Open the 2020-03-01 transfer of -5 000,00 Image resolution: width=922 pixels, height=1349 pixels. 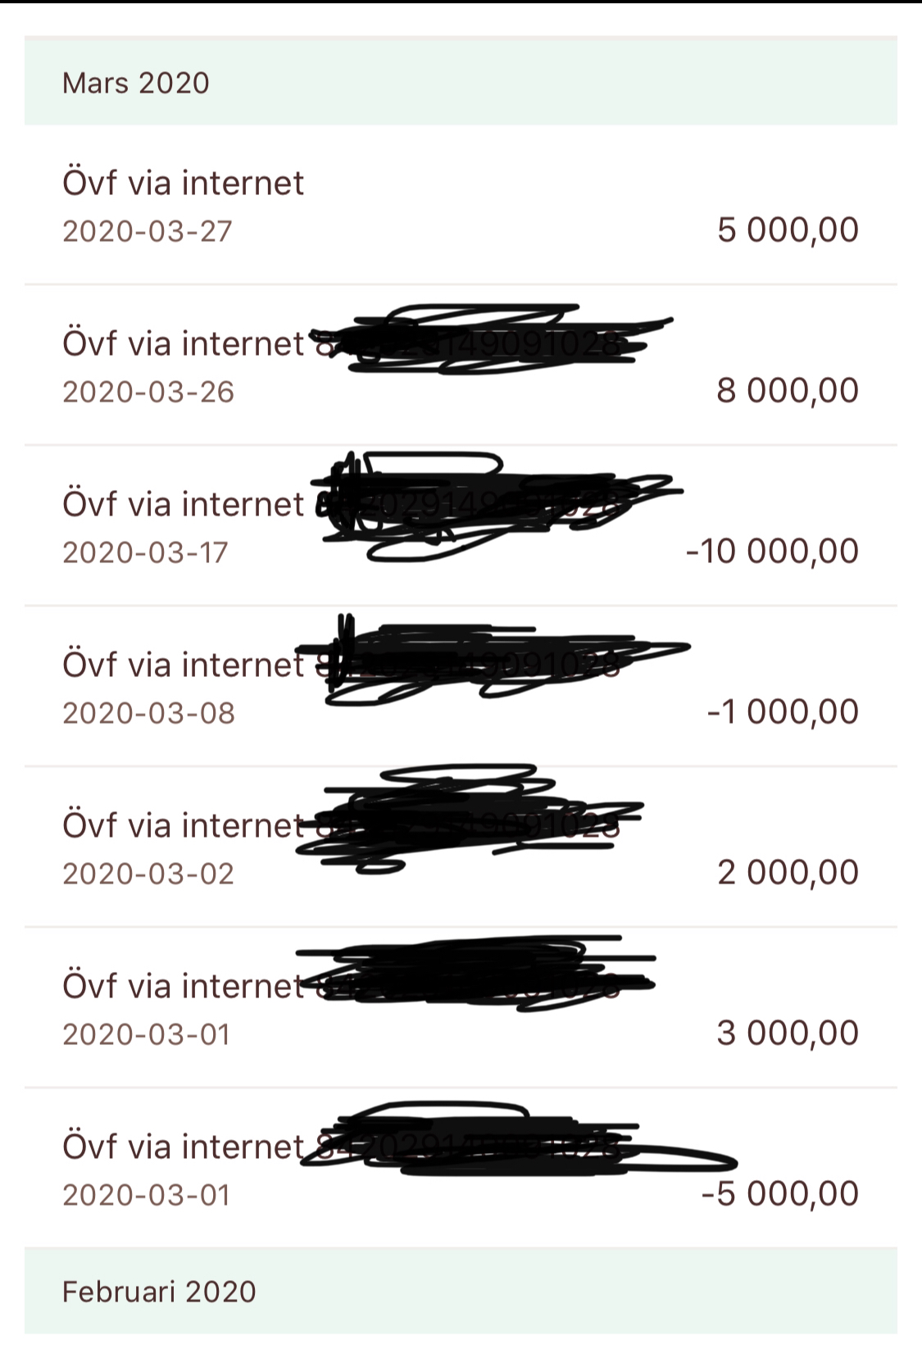[461, 1168]
